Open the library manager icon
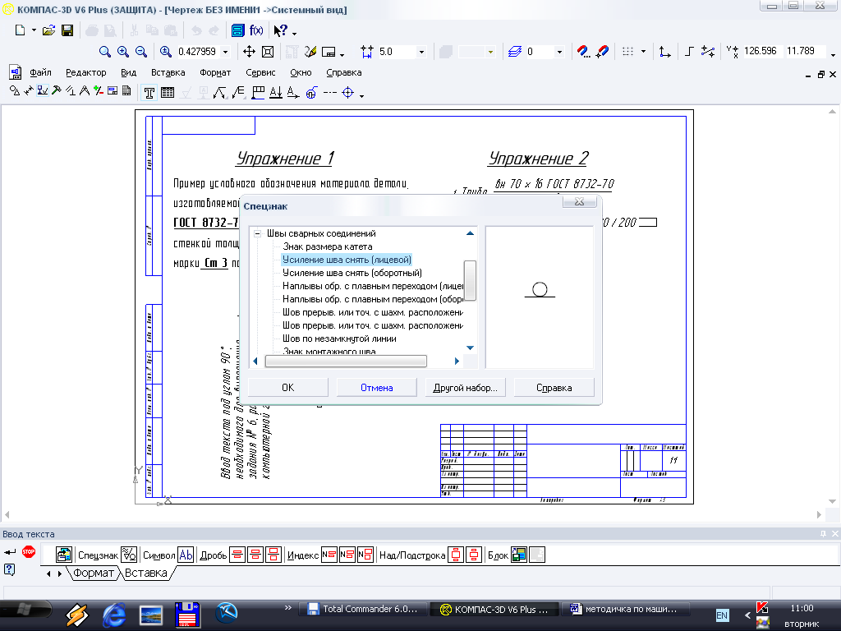The height and width of the screenshot is (631, 841). pyautogui.click(x=237, y=30)
